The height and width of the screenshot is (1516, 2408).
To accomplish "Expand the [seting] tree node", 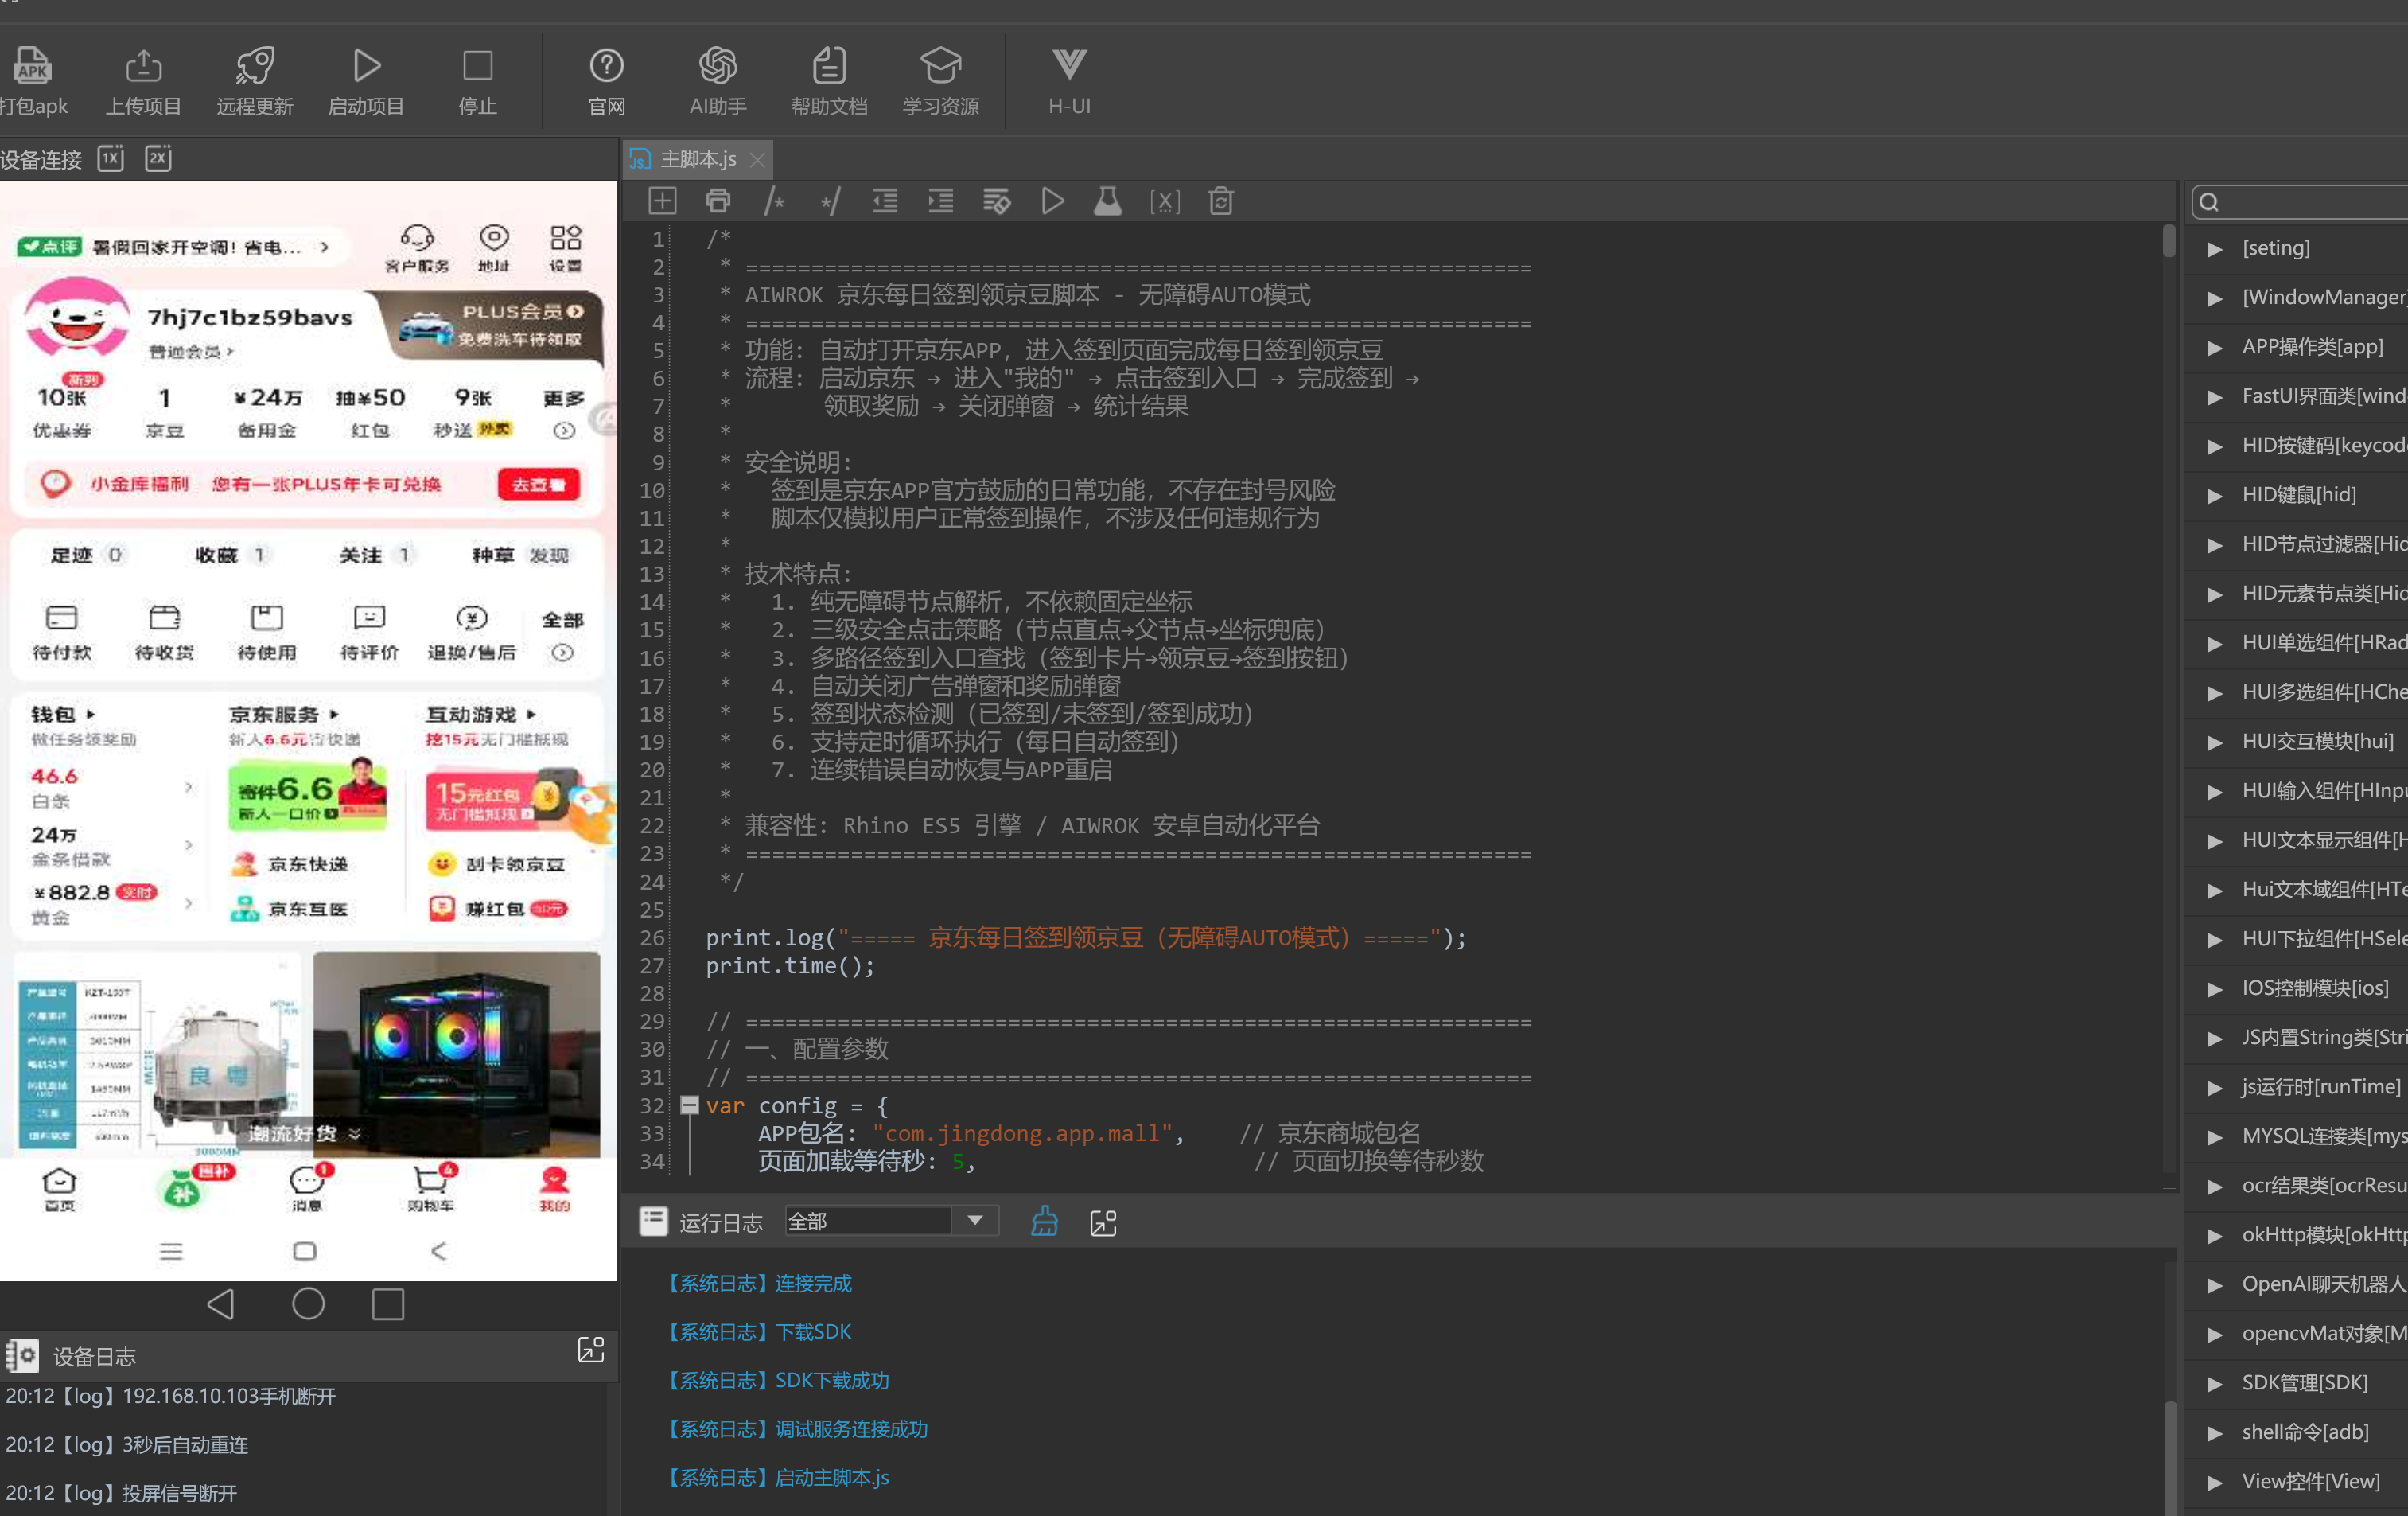I will click(x=2214, y=248).
